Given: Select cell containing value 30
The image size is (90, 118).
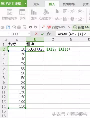Looking at the screenshot, I should pos(17,54).
